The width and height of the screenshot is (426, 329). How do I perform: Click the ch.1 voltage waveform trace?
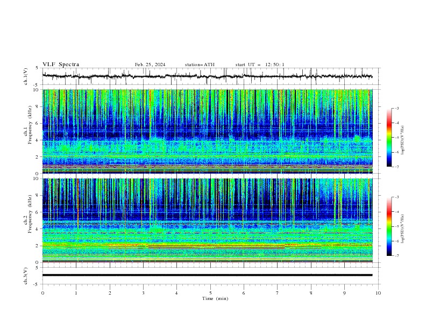pyautogui.click(x=207, y=76)
